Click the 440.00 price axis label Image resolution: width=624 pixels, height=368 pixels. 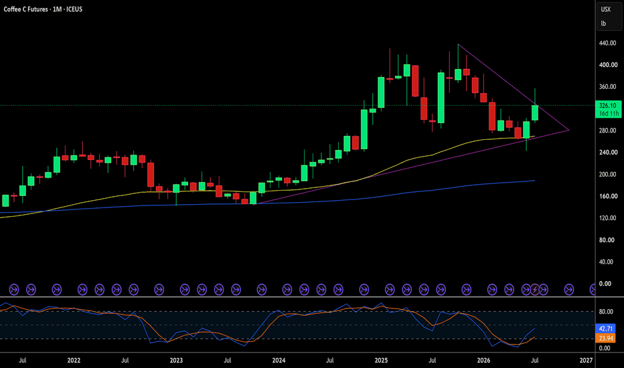pyautogui.click(x=608, y=43)
